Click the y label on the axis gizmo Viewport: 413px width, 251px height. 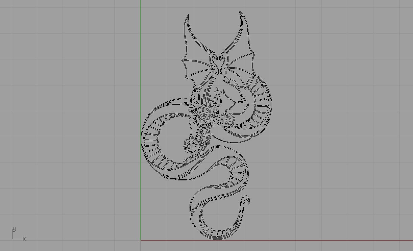point(14,229)
